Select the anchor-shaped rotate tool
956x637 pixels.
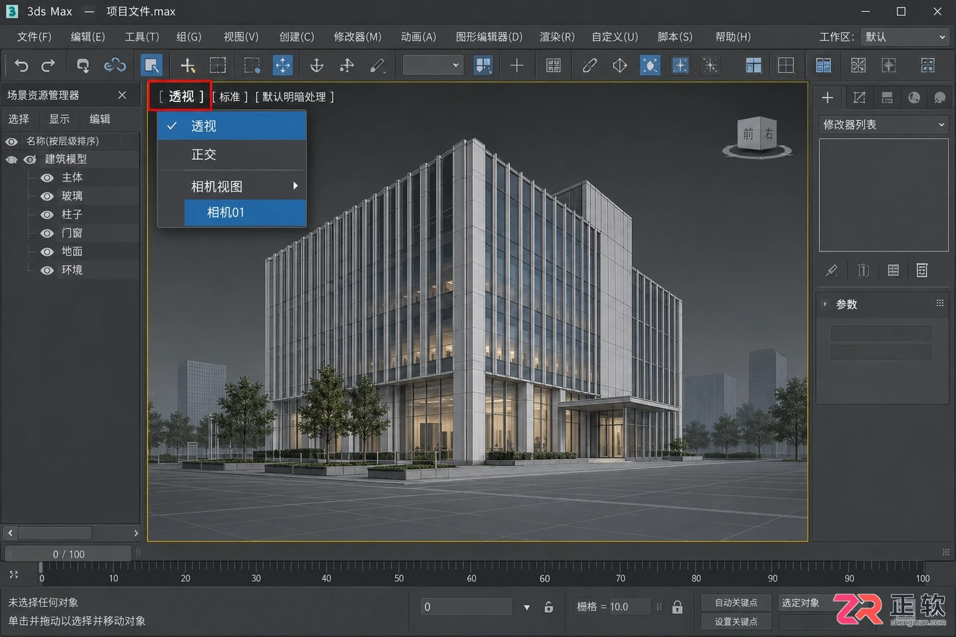point(317,65)
